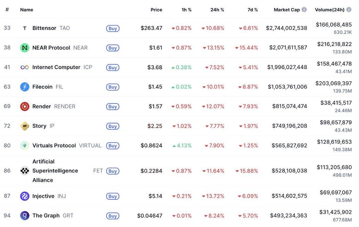The image size is (359, 227).
Task: Click the Bittensor TAO coin icon
Action: point(25,28)
